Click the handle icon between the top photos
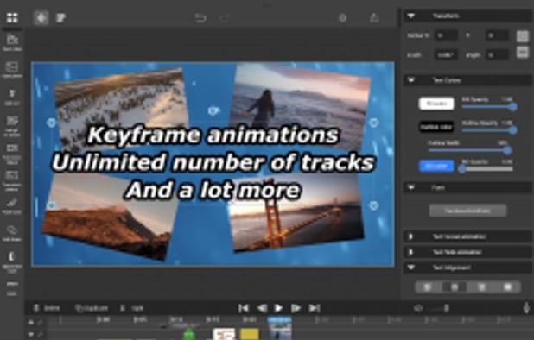534x340 pixels. pos(213,110)
